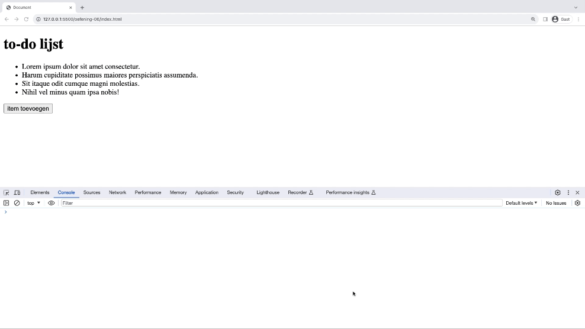Open the Default levels dropdown
The width and height of the screenshot is (585, 329).
(x=521, y=203)
